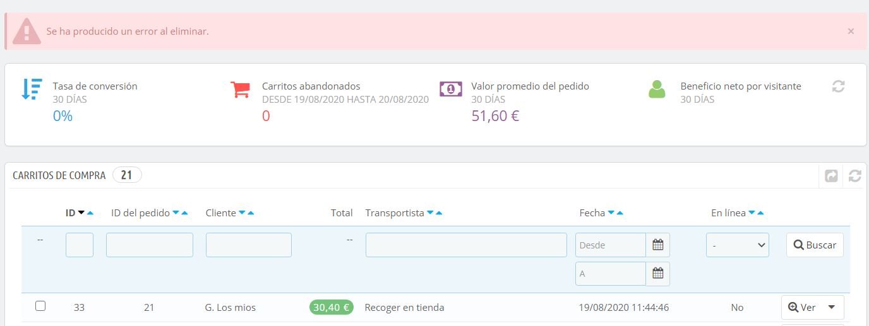The height and width of the screenshot is (326, 869).
Task: Sort En línea column descending
Action: point(752,213)
